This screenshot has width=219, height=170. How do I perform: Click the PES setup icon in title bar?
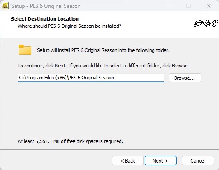coord(5,6)
